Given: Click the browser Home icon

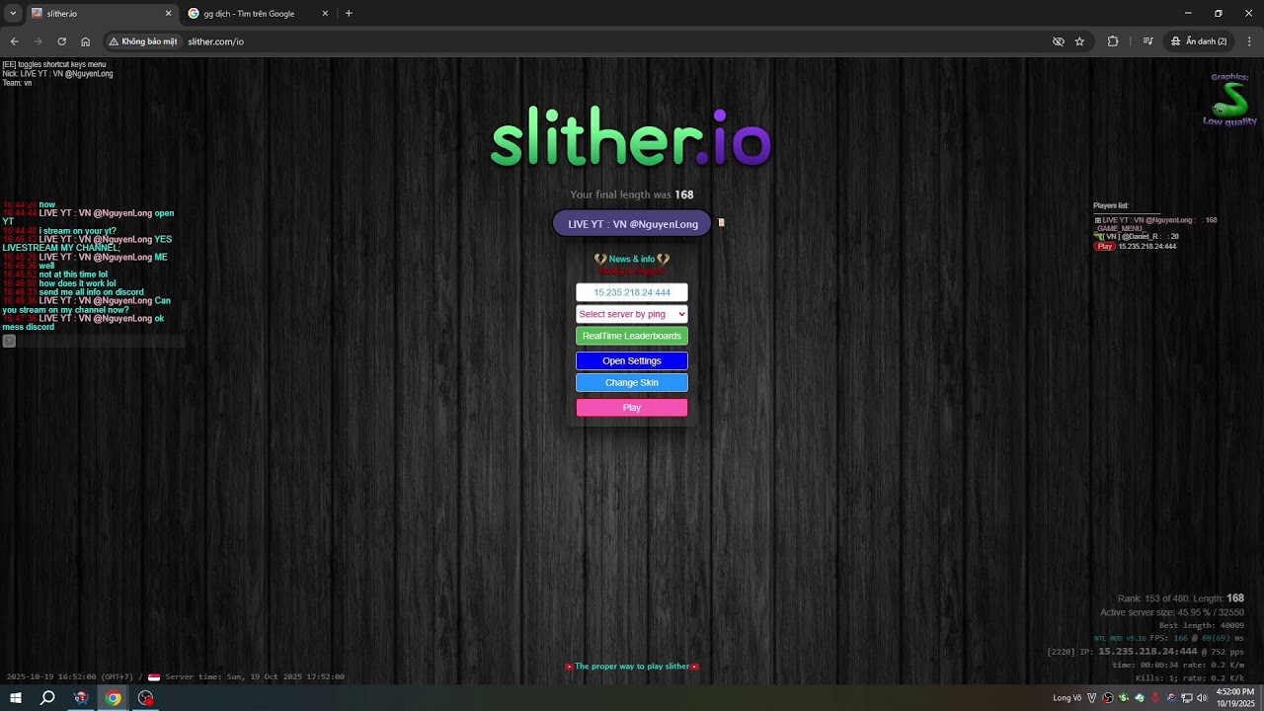Looking at the screenshot, I should [86, 41].
